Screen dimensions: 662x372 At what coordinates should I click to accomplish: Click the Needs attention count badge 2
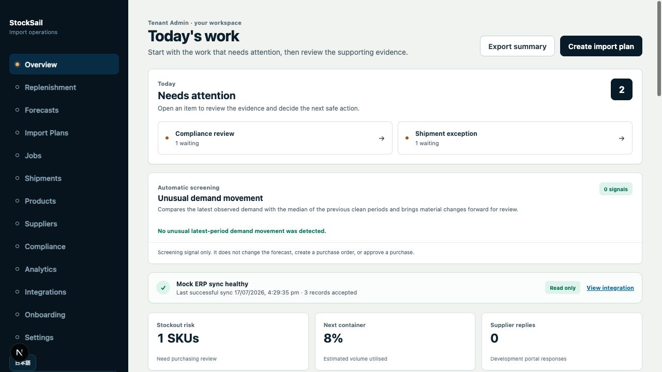(622, 89)
